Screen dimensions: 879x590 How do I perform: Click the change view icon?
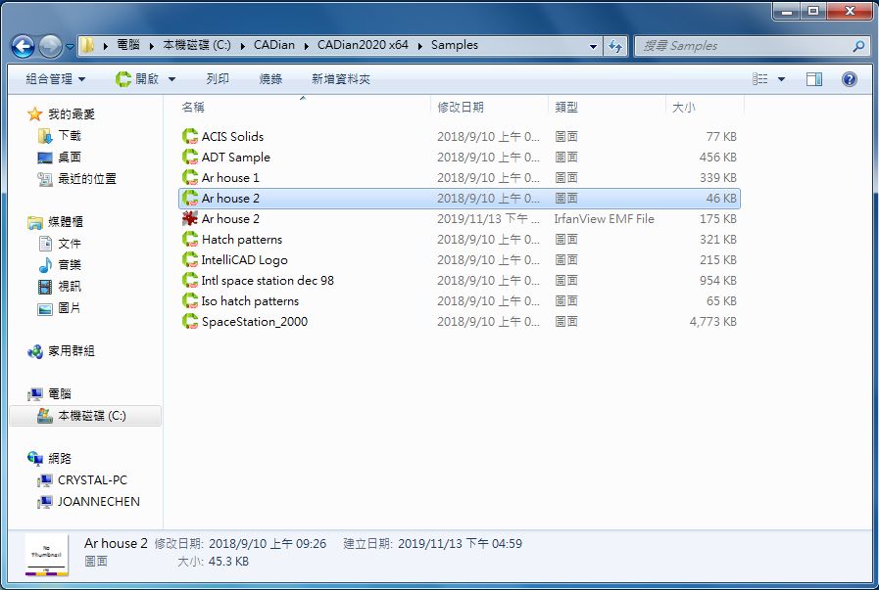[760, 79]
